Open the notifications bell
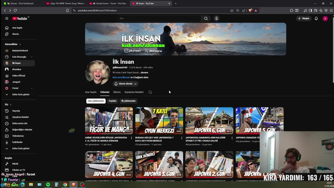The width and height of the screenshot is (334, 188). pos(316,18)
